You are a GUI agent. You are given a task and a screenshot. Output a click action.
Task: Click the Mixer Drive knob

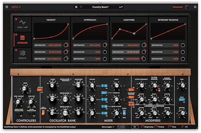[x=117, y=85]
